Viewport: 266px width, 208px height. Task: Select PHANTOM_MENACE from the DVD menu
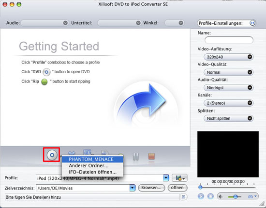point(92,160)
